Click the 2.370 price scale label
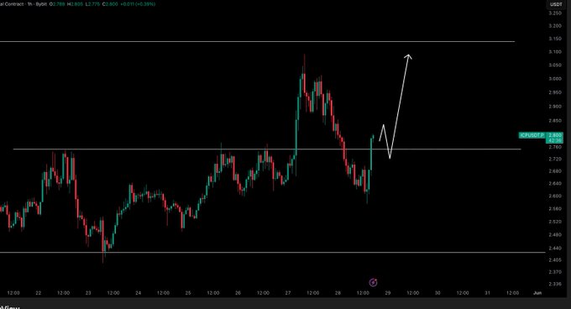 [554, 272]
